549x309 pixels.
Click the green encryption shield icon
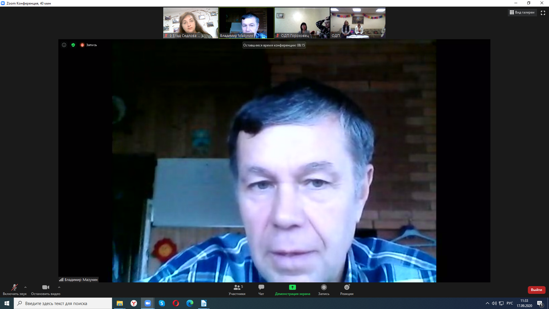click(x=73, y=45)
